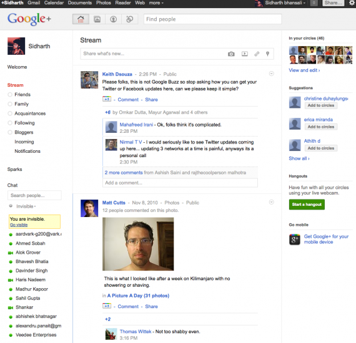Open Gmail from top bar

pos(34,2)
